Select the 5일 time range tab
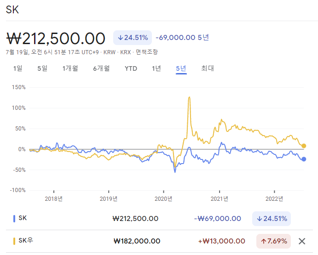The height and width of the screenshot is (255, 318). coord(42,68)
